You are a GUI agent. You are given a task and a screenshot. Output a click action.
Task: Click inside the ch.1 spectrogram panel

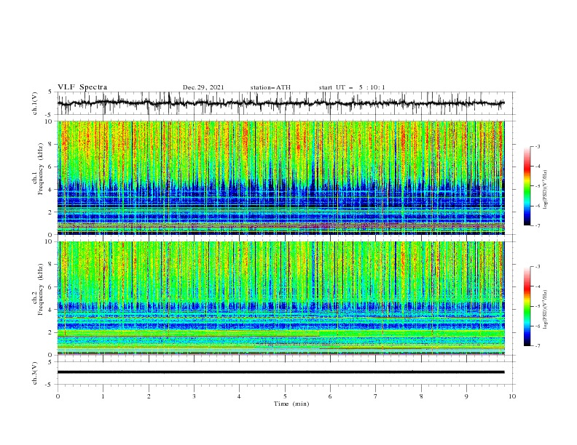(x=280, y=177)
